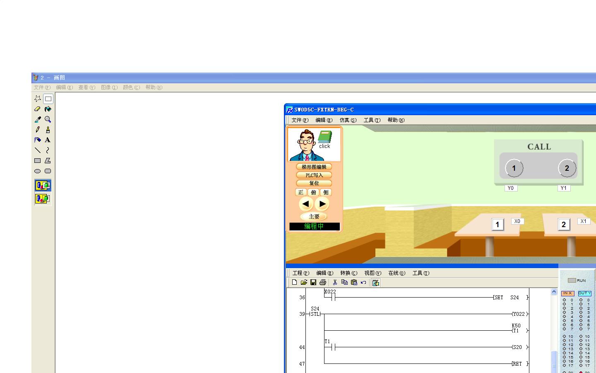Click the ladder editor scrollbar up arrow
This screenshot has width=596, height=373.
[x=554, y=292]
